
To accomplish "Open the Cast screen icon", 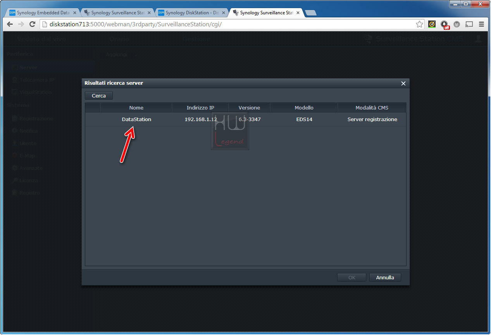I will pos(469,24).
